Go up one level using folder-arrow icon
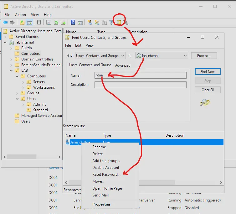Screen dimensions: 236x214 point(22,23)
